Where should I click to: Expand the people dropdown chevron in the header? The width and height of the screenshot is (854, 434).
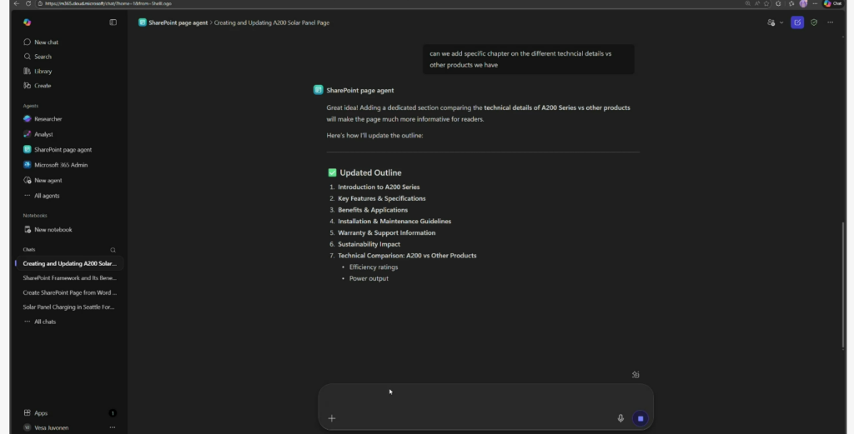coord(781,22)
